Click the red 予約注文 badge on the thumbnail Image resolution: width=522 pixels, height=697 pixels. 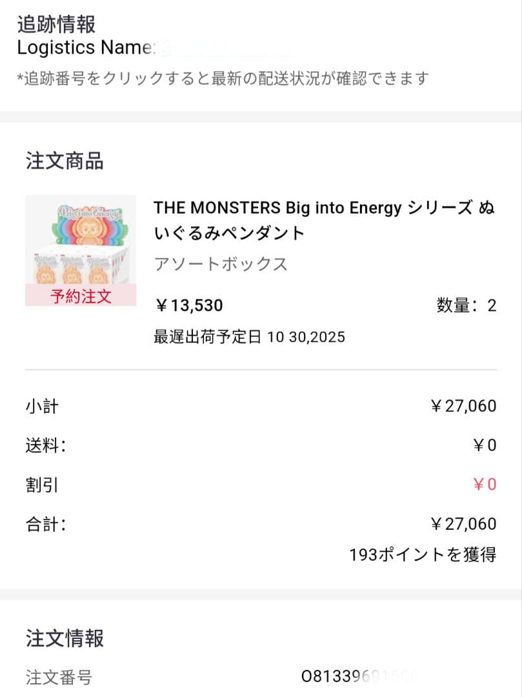click(x=81, y=296)
